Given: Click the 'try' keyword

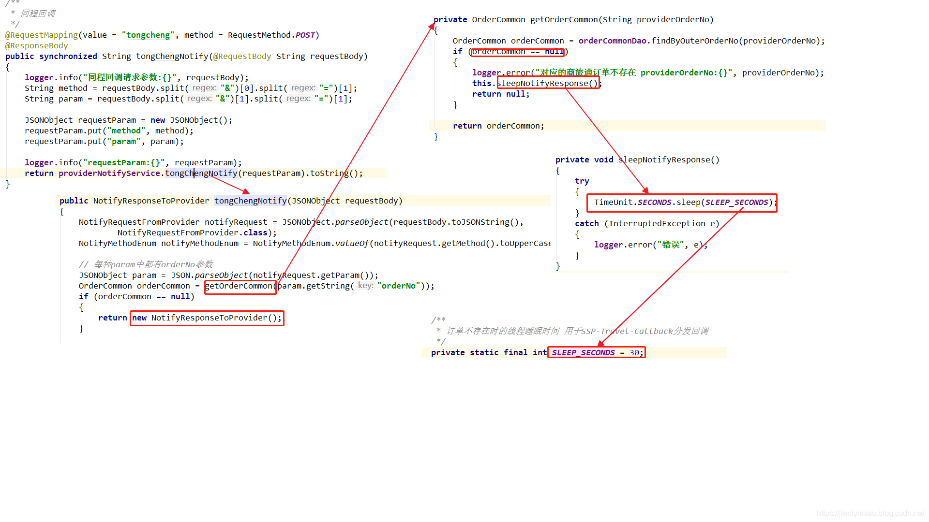Looking at the screenshot, I should coord(582,181).
